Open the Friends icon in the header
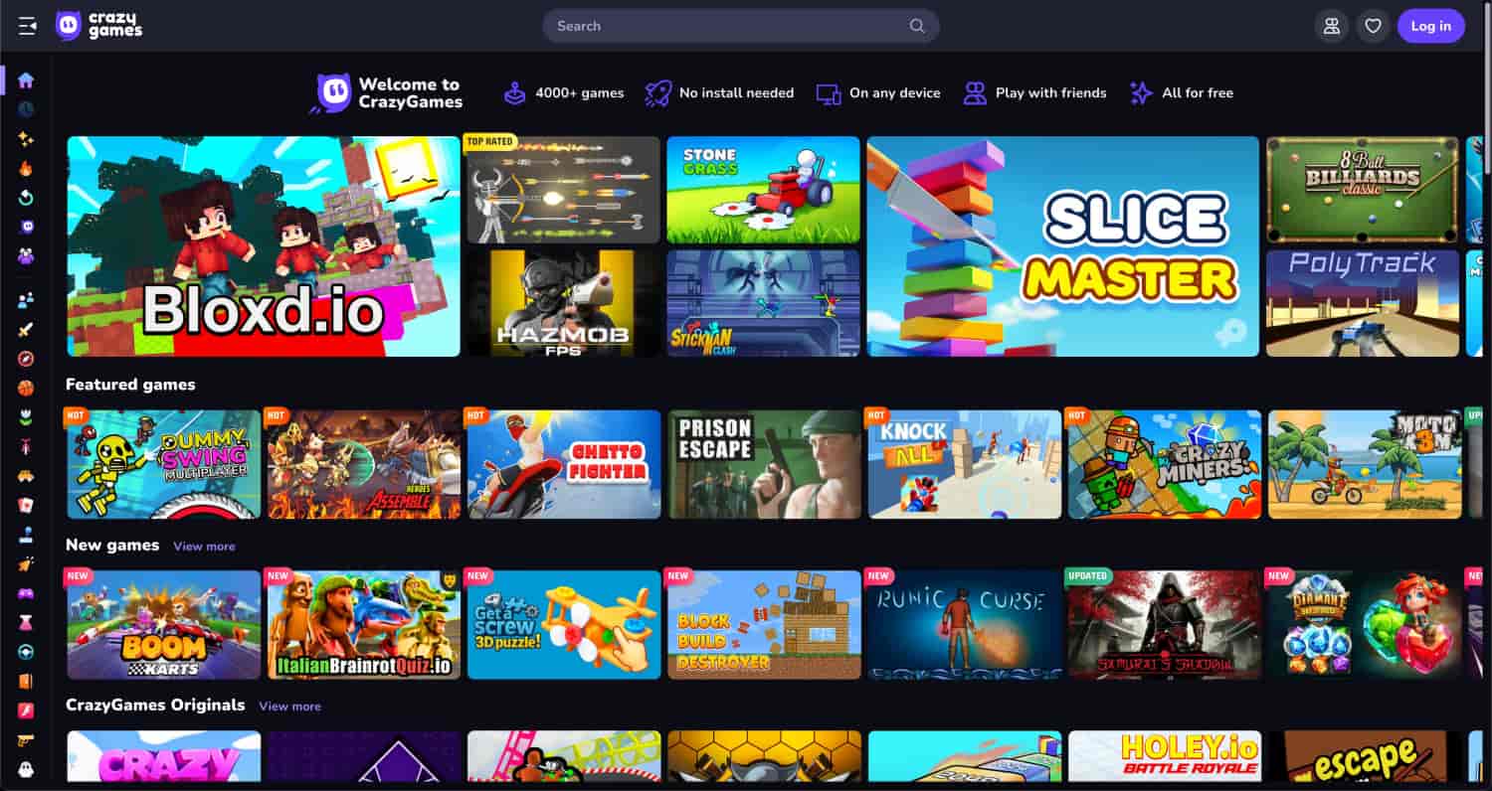1492x791 pixels. pyautogui.click(x=1331, y=26)
